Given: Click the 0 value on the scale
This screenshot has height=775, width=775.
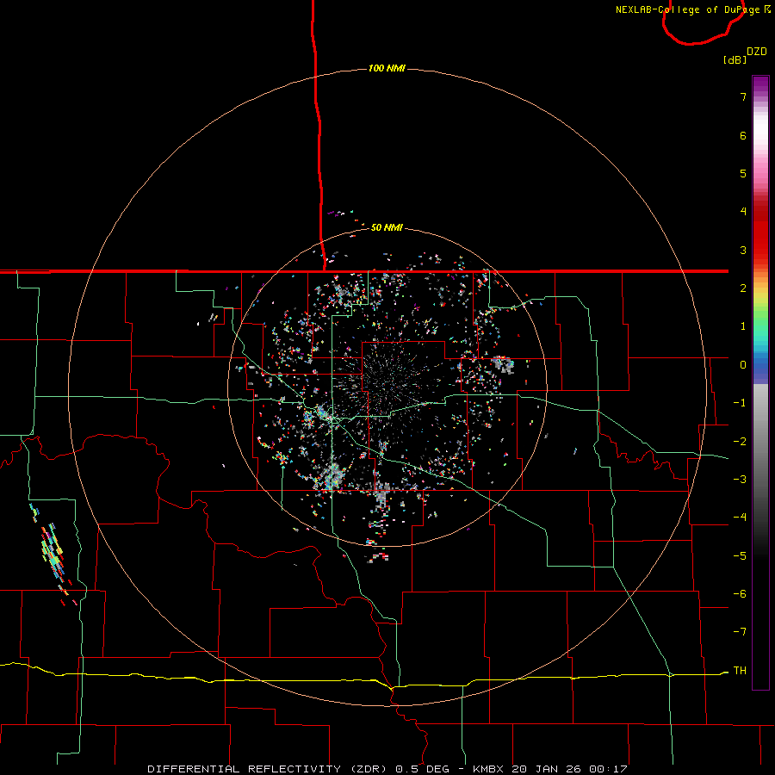Looking at the screenshot, I should click(x=743, y=365).
